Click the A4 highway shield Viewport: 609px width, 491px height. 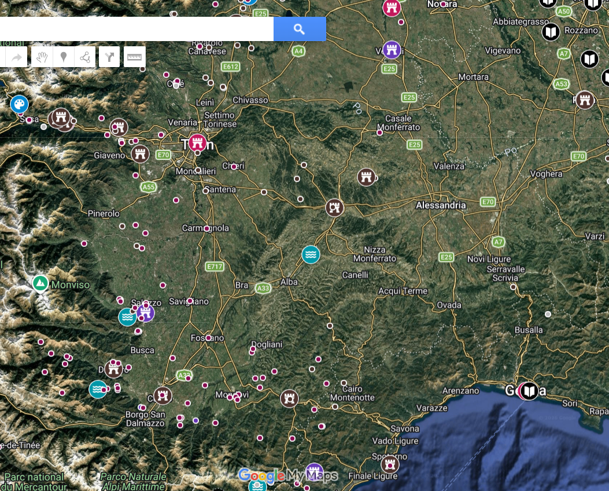(298, 51)
